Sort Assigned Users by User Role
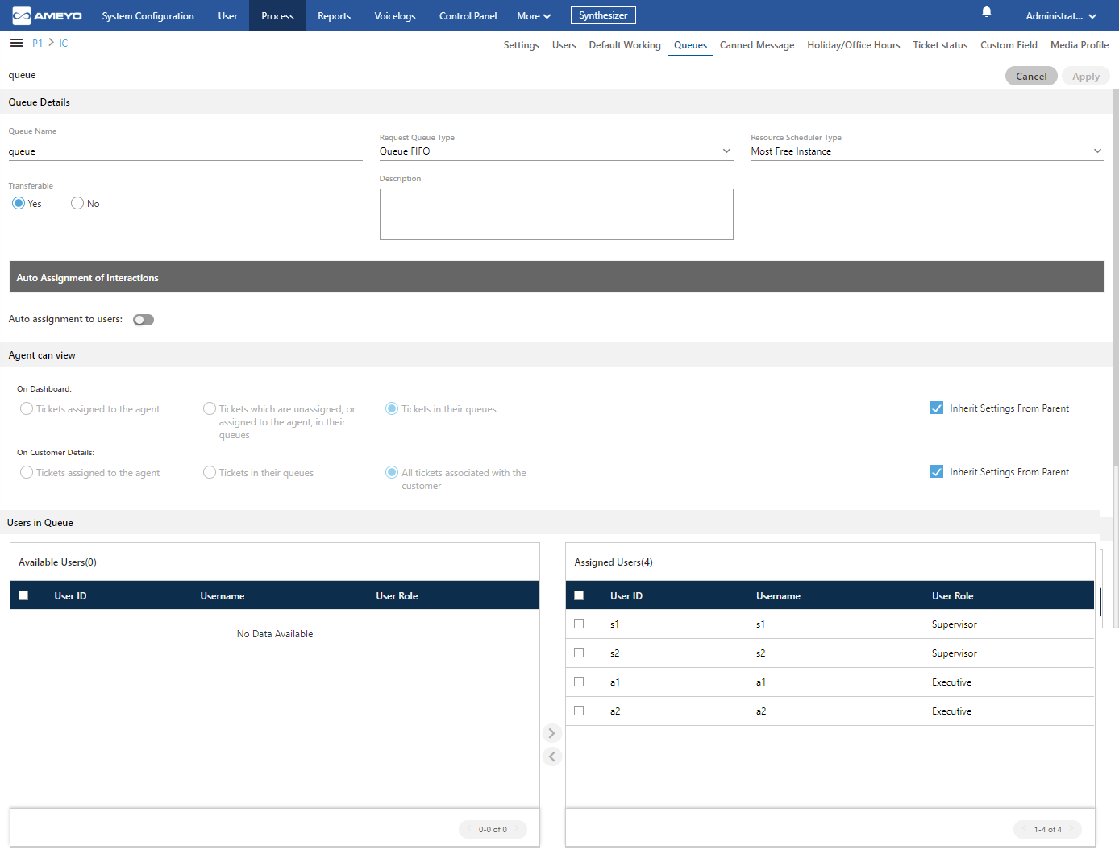This screenshot has width=1119, height=858. [x=952, y=596]
